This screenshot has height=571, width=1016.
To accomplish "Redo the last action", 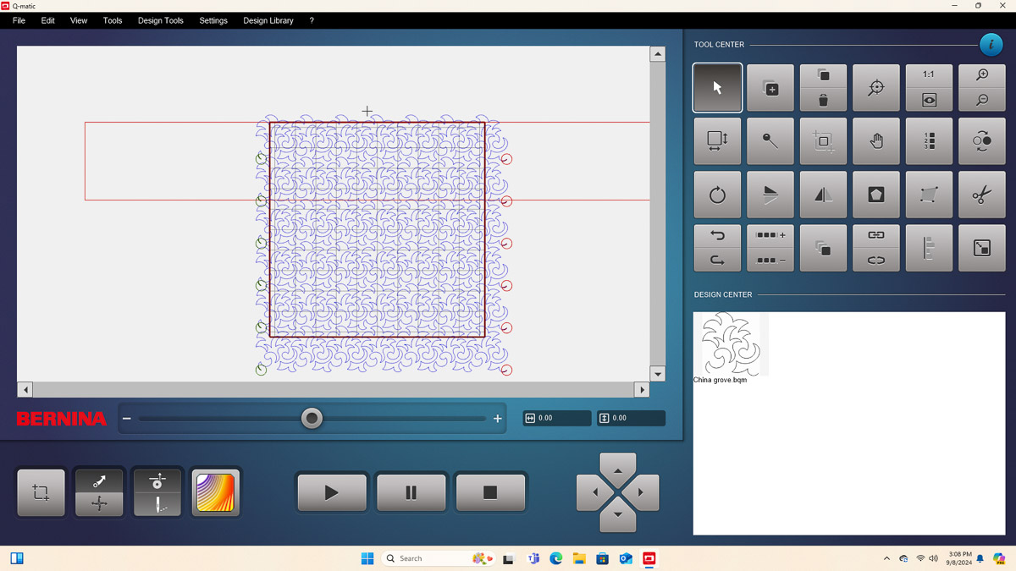I will tap(717, 261).
